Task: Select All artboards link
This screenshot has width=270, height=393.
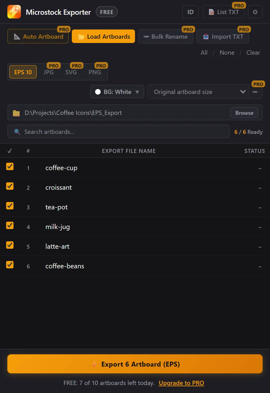Action: [x=204, y=53]
